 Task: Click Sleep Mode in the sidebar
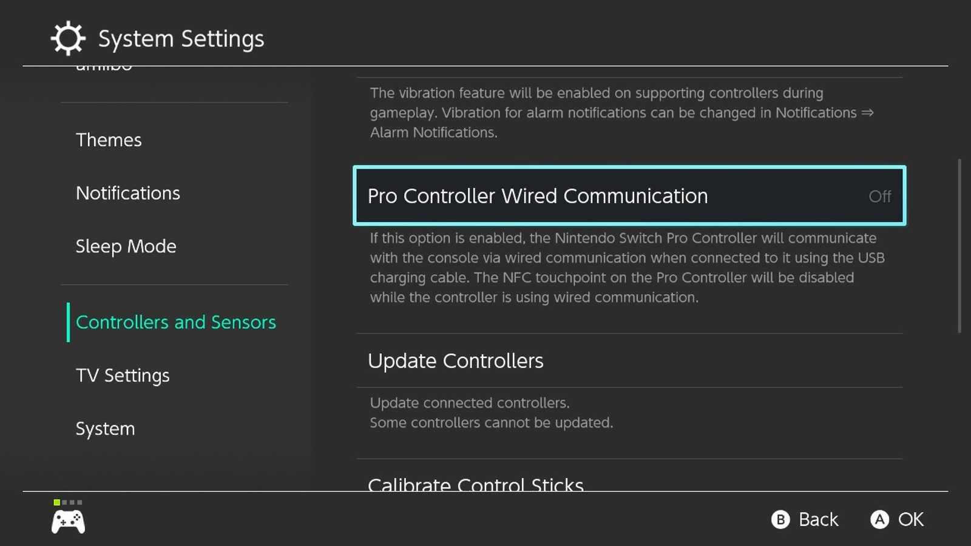point(126,246)
